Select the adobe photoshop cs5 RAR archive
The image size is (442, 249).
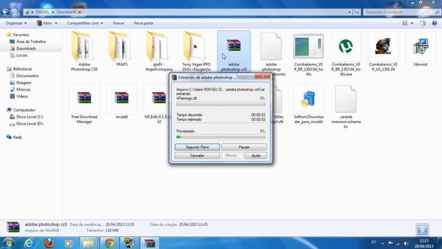[x=233, y=51]
